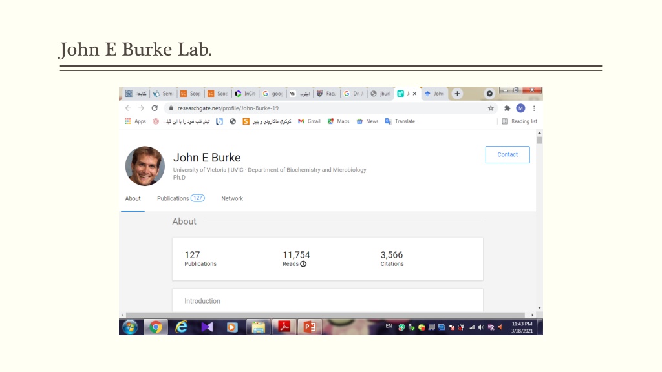Click the vertical scrollbar down arrow
The image size is (662, 372).
point(540,308)
